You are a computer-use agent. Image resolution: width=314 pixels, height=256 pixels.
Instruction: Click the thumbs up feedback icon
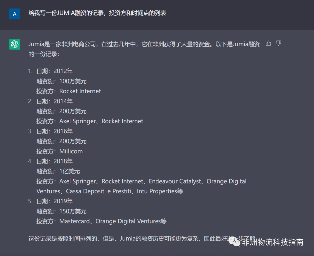coord(268,43)
